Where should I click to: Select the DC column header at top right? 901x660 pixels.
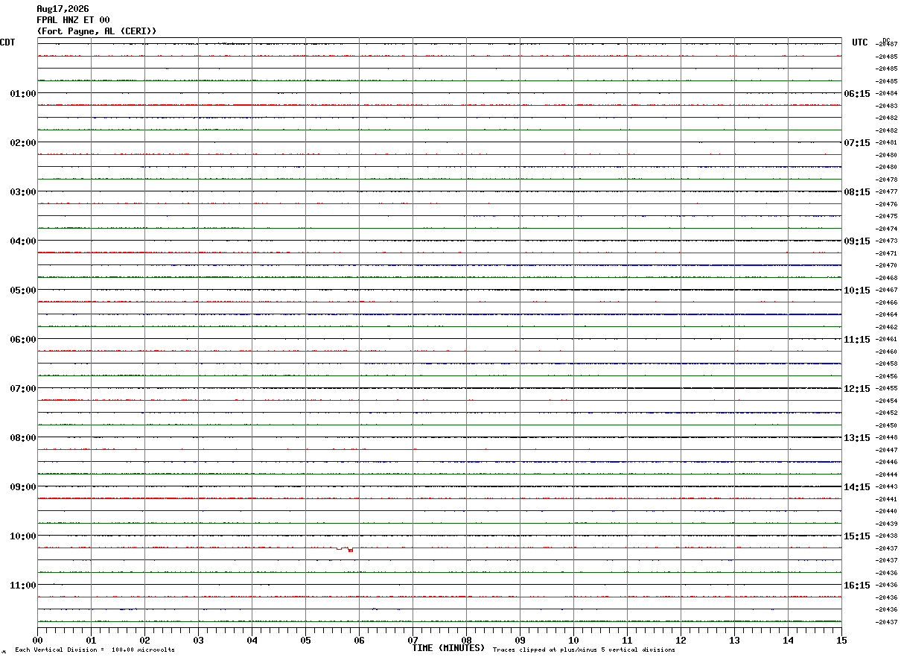pyautogui.click(x=886, y=39)
